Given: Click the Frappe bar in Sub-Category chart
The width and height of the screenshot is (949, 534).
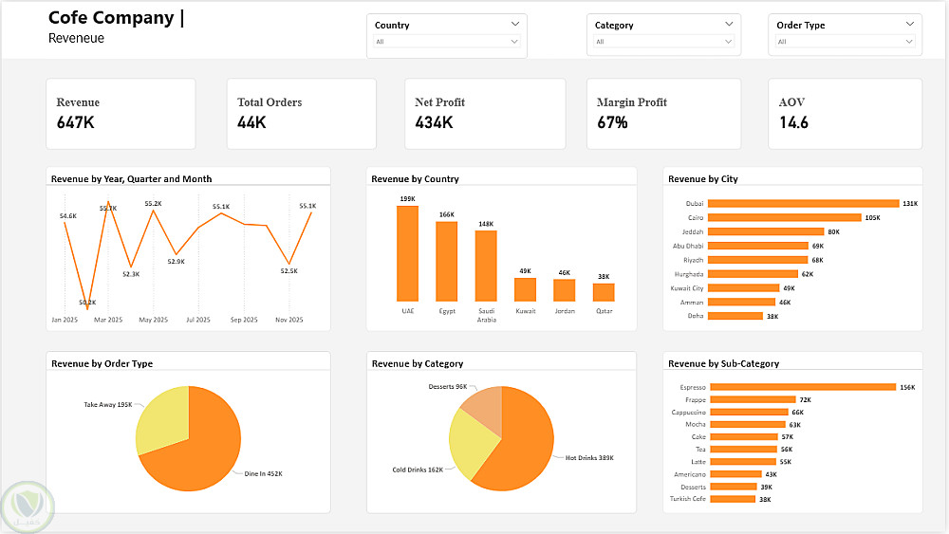Looking at the screenshot, I should click(753, 399).
